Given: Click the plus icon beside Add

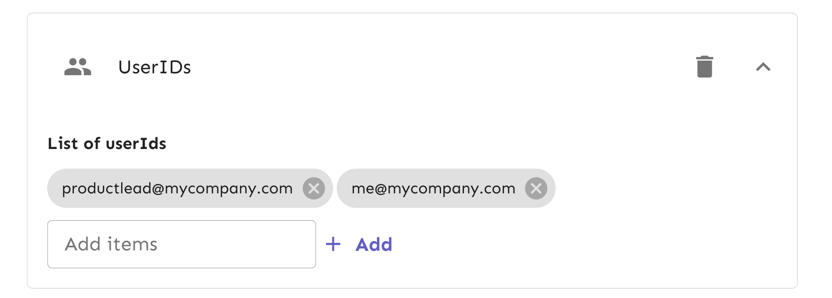Looking at the screenshot, I should click(333, 244).
